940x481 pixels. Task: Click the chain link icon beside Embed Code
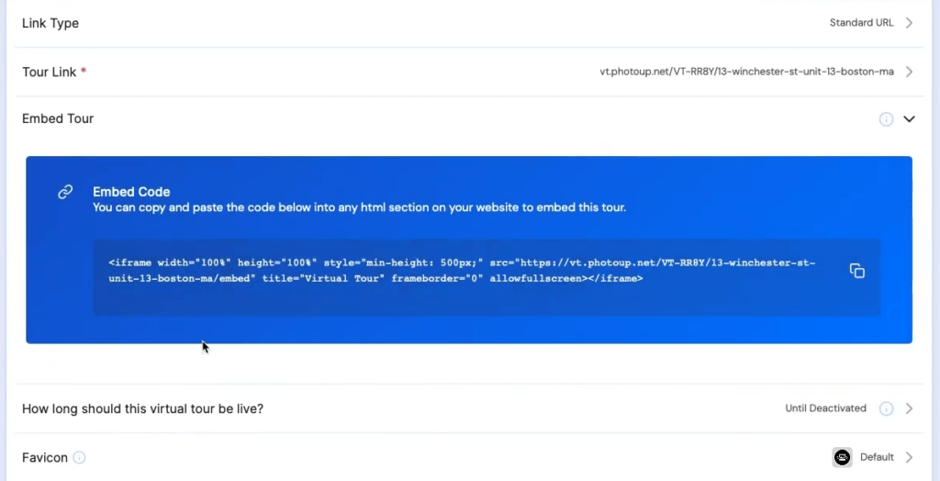65,192
